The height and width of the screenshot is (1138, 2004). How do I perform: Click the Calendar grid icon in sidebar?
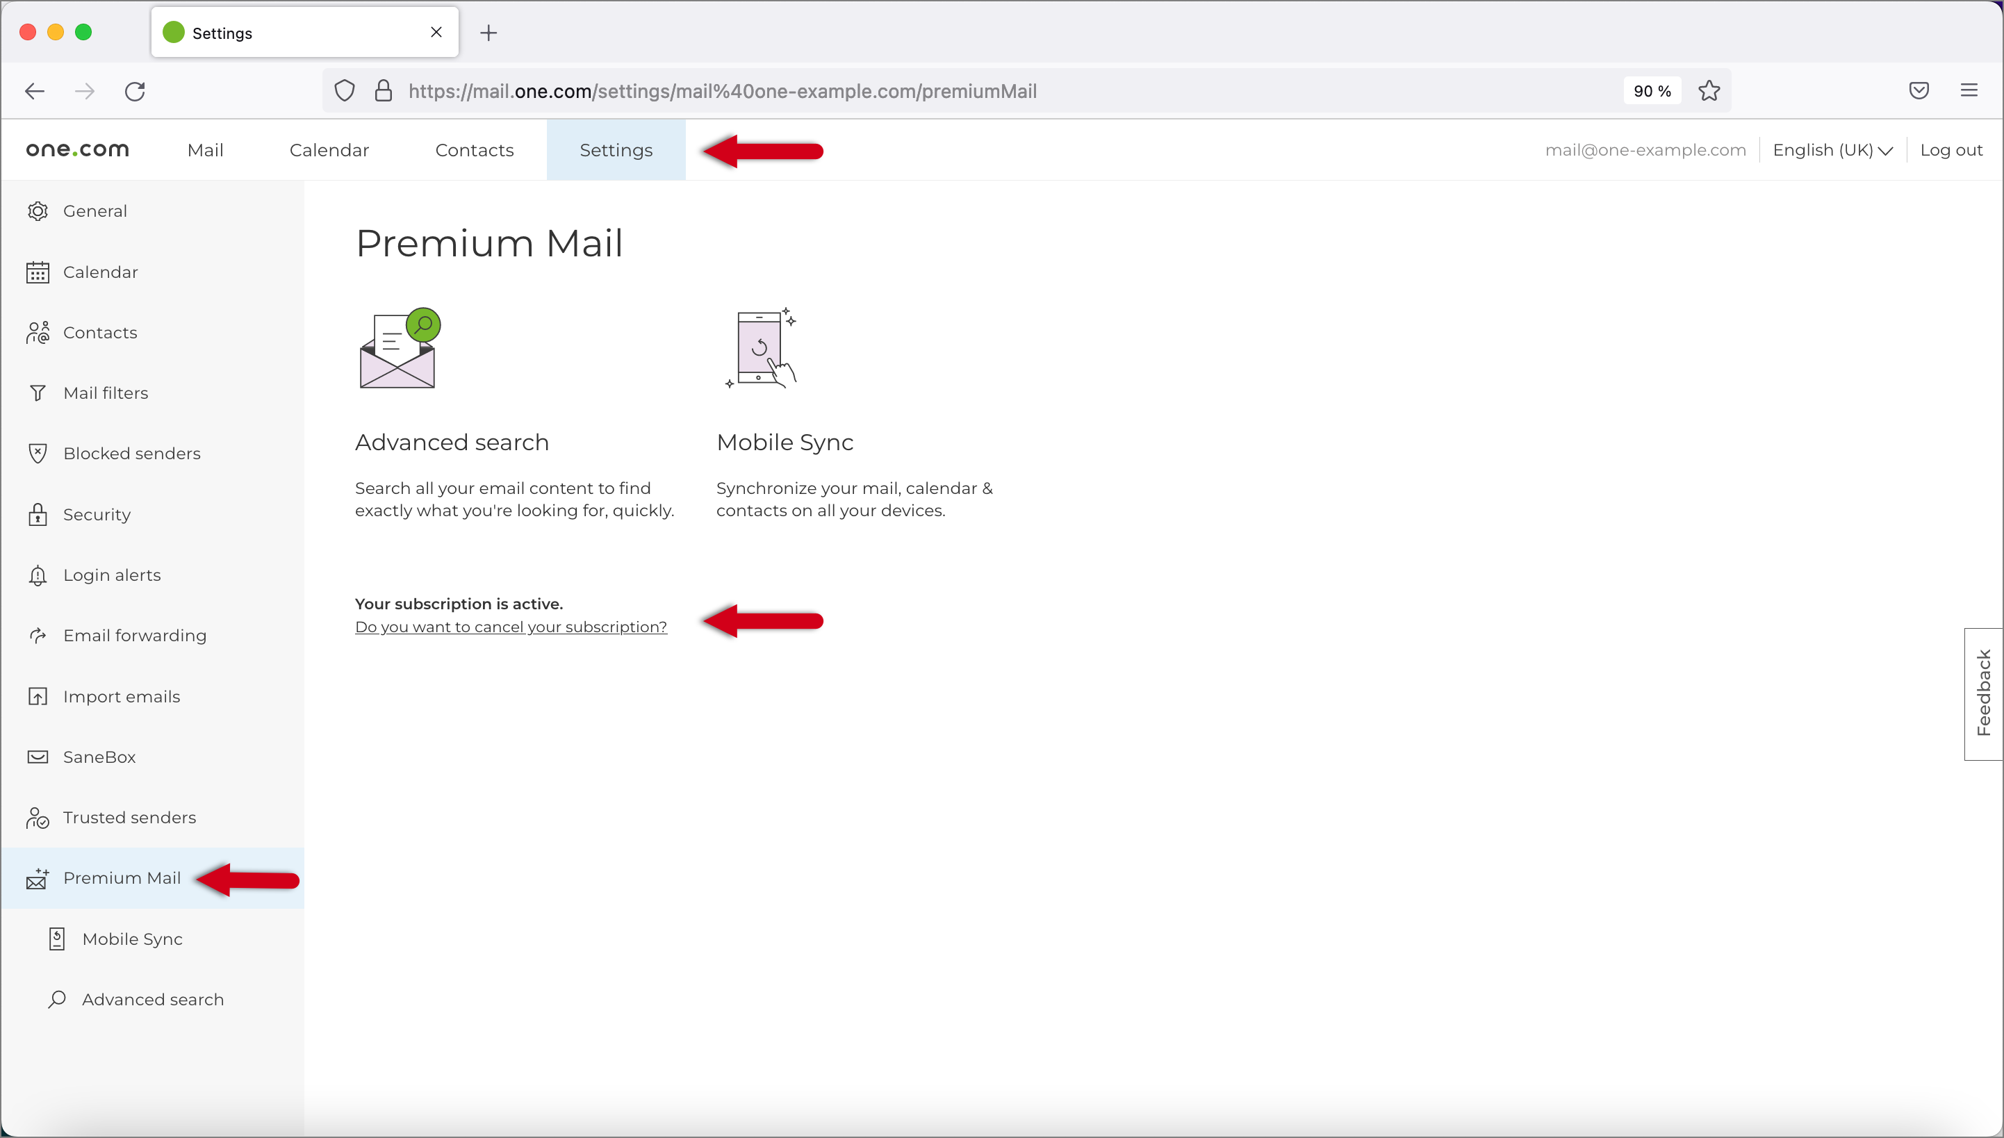coord(38,272)
